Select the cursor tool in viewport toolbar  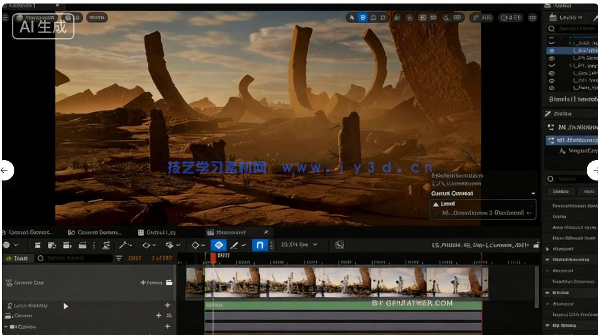(352, 17)
